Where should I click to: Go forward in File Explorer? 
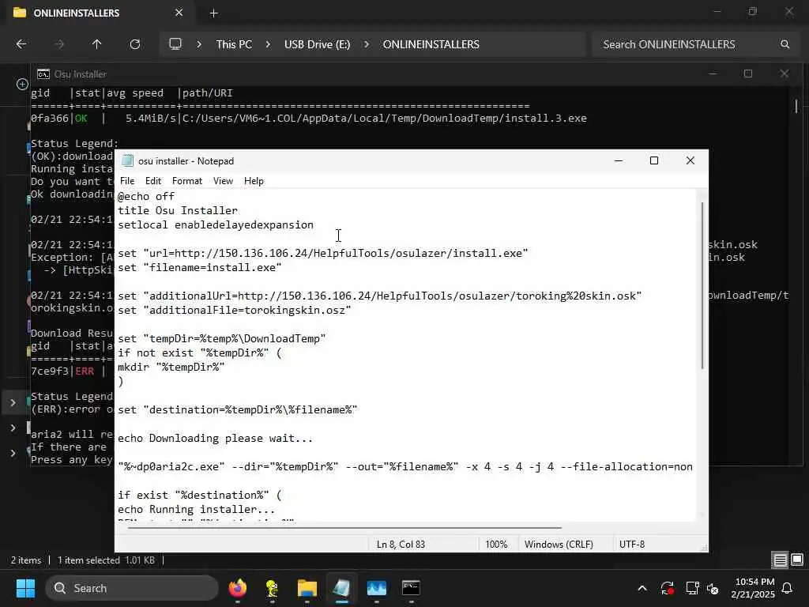pyautogui.click(x=59, y=44)
